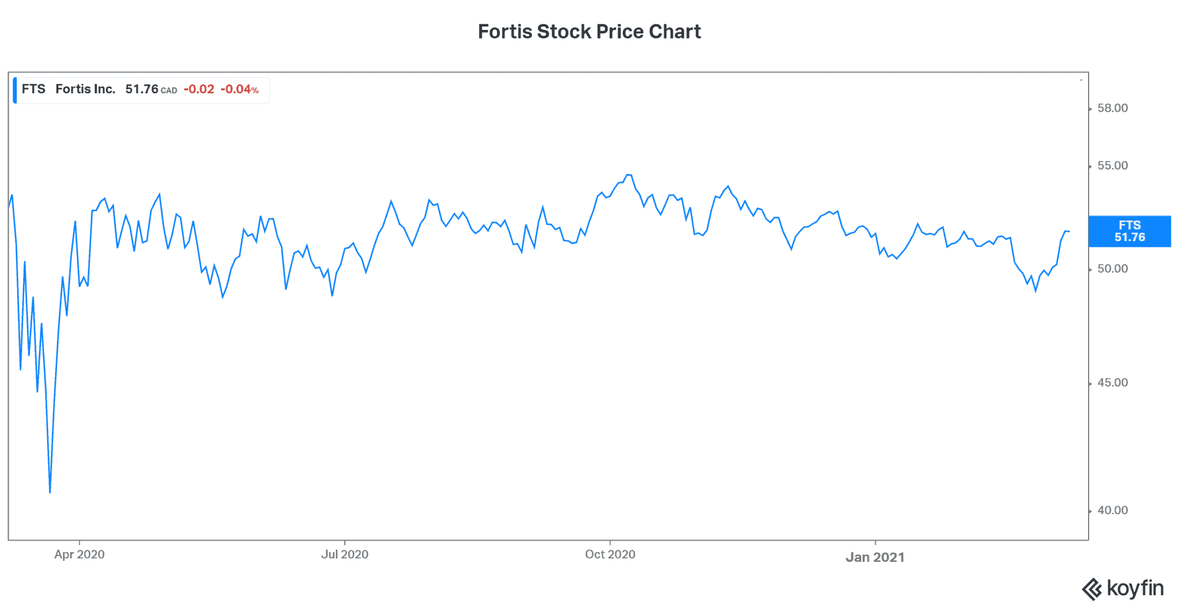Select the Jan 2021 date label

(x=874, y=557)
